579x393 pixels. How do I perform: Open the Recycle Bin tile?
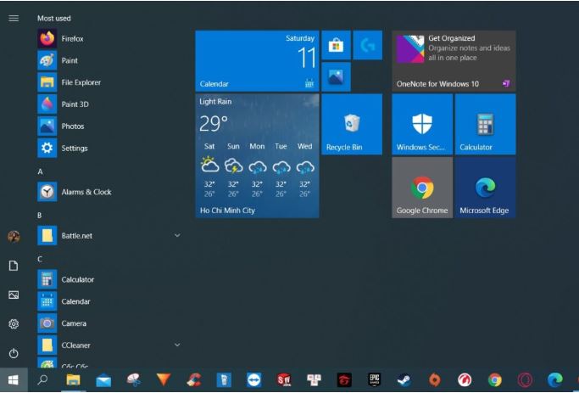[x=352, y=124]
